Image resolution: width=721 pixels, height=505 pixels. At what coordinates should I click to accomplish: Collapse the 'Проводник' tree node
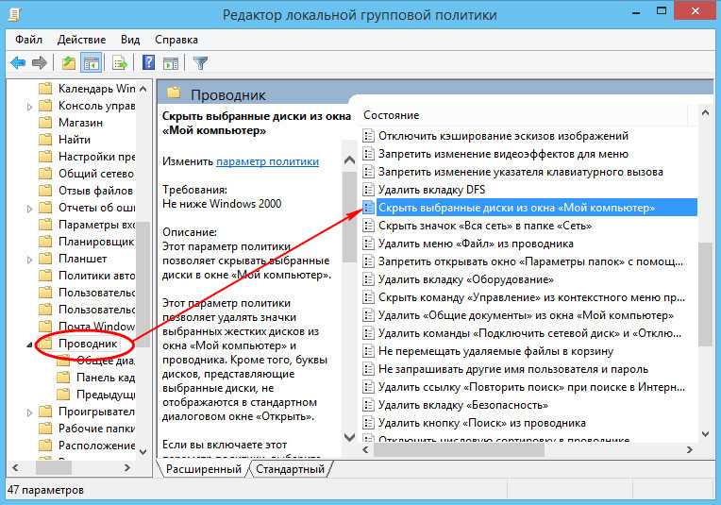[29, 345]
